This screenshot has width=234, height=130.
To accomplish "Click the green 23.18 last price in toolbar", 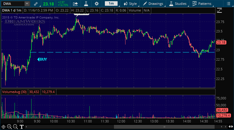I will pyautogui.click(x=48, y=4).
